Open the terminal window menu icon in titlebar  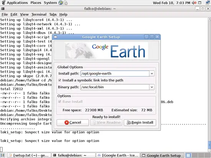click(3, 9)
